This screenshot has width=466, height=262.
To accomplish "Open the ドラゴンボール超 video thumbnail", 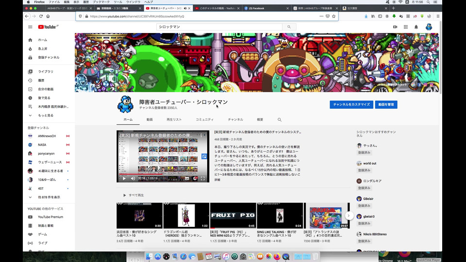I will [186, 215].
